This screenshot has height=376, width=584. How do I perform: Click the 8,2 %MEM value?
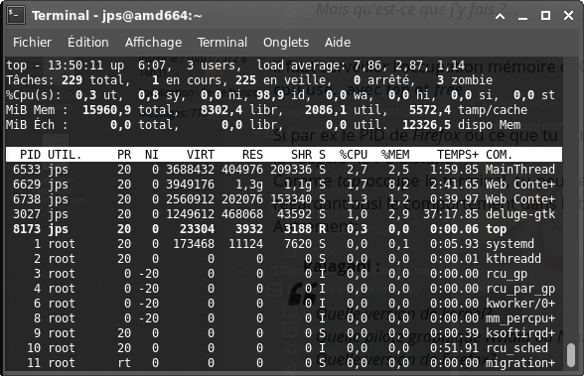(398, 185)
